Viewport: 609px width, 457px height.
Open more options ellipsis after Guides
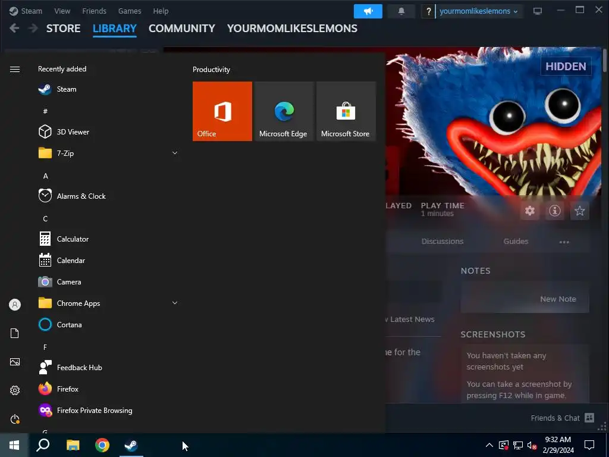pos(564,242)
